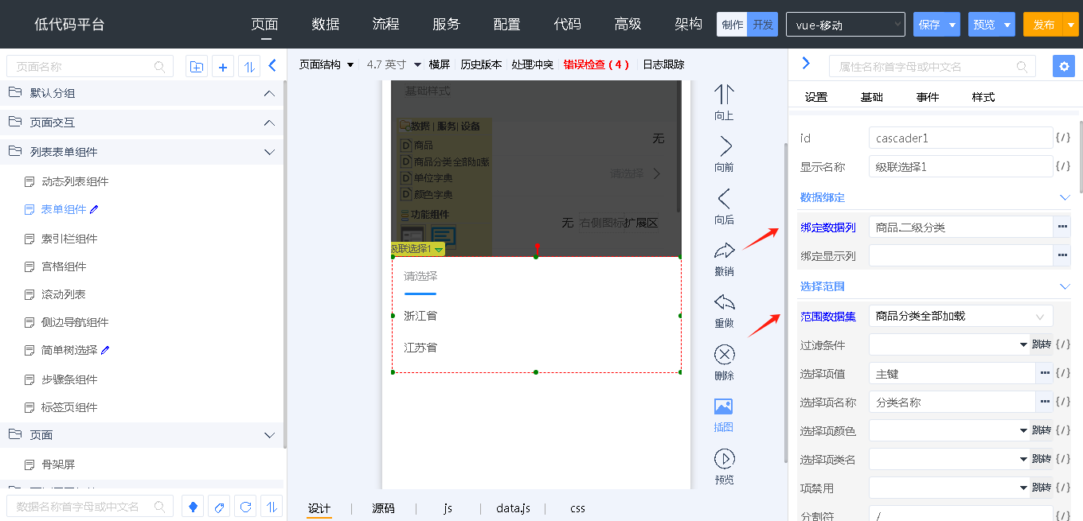Screen dimensions: 1083x521
Task: Click the expression {/} icon beside id field
Action: point(1063,138)
